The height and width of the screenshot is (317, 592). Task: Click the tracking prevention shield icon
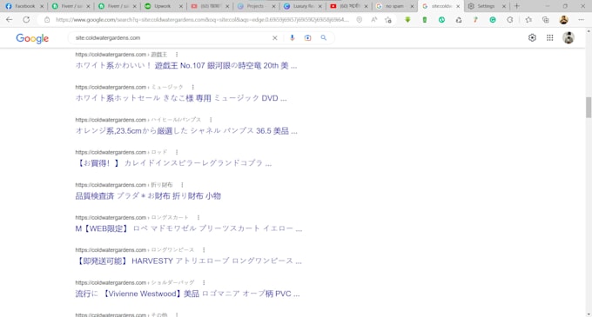point(359,20)
